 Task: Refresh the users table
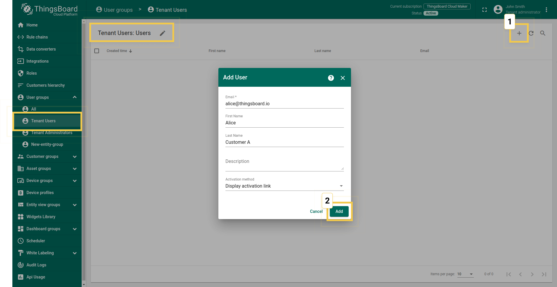(x=531, y=33)
